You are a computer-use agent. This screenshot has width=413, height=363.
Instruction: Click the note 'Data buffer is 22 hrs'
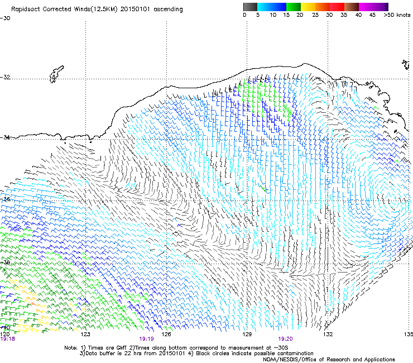pyautogui.click(x=114, y=354)
